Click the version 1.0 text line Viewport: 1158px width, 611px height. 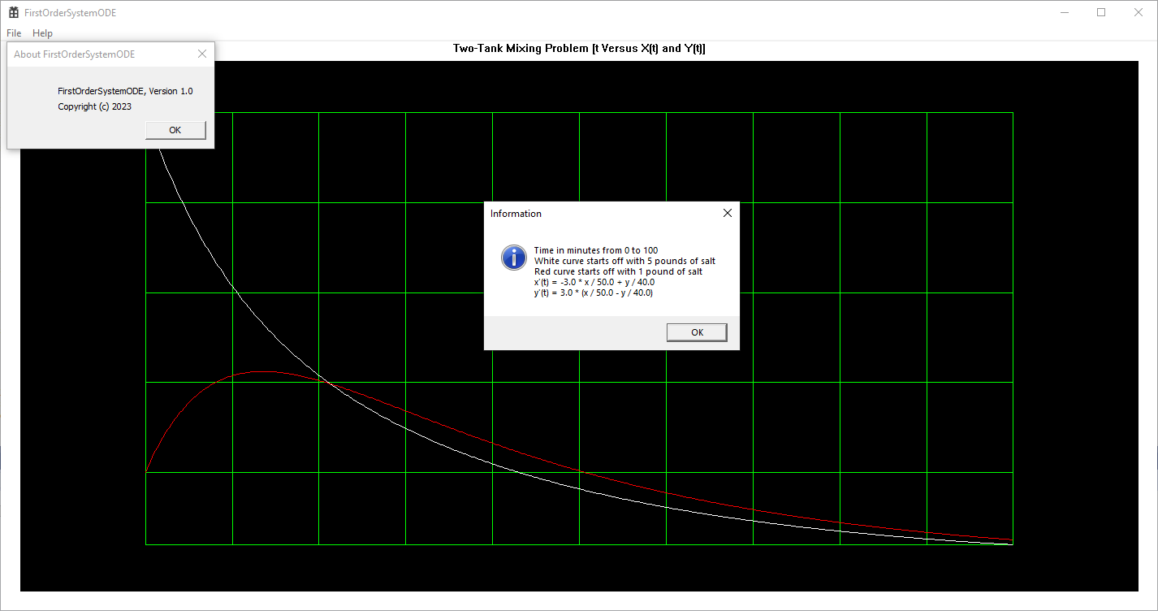tap(125, 91)
